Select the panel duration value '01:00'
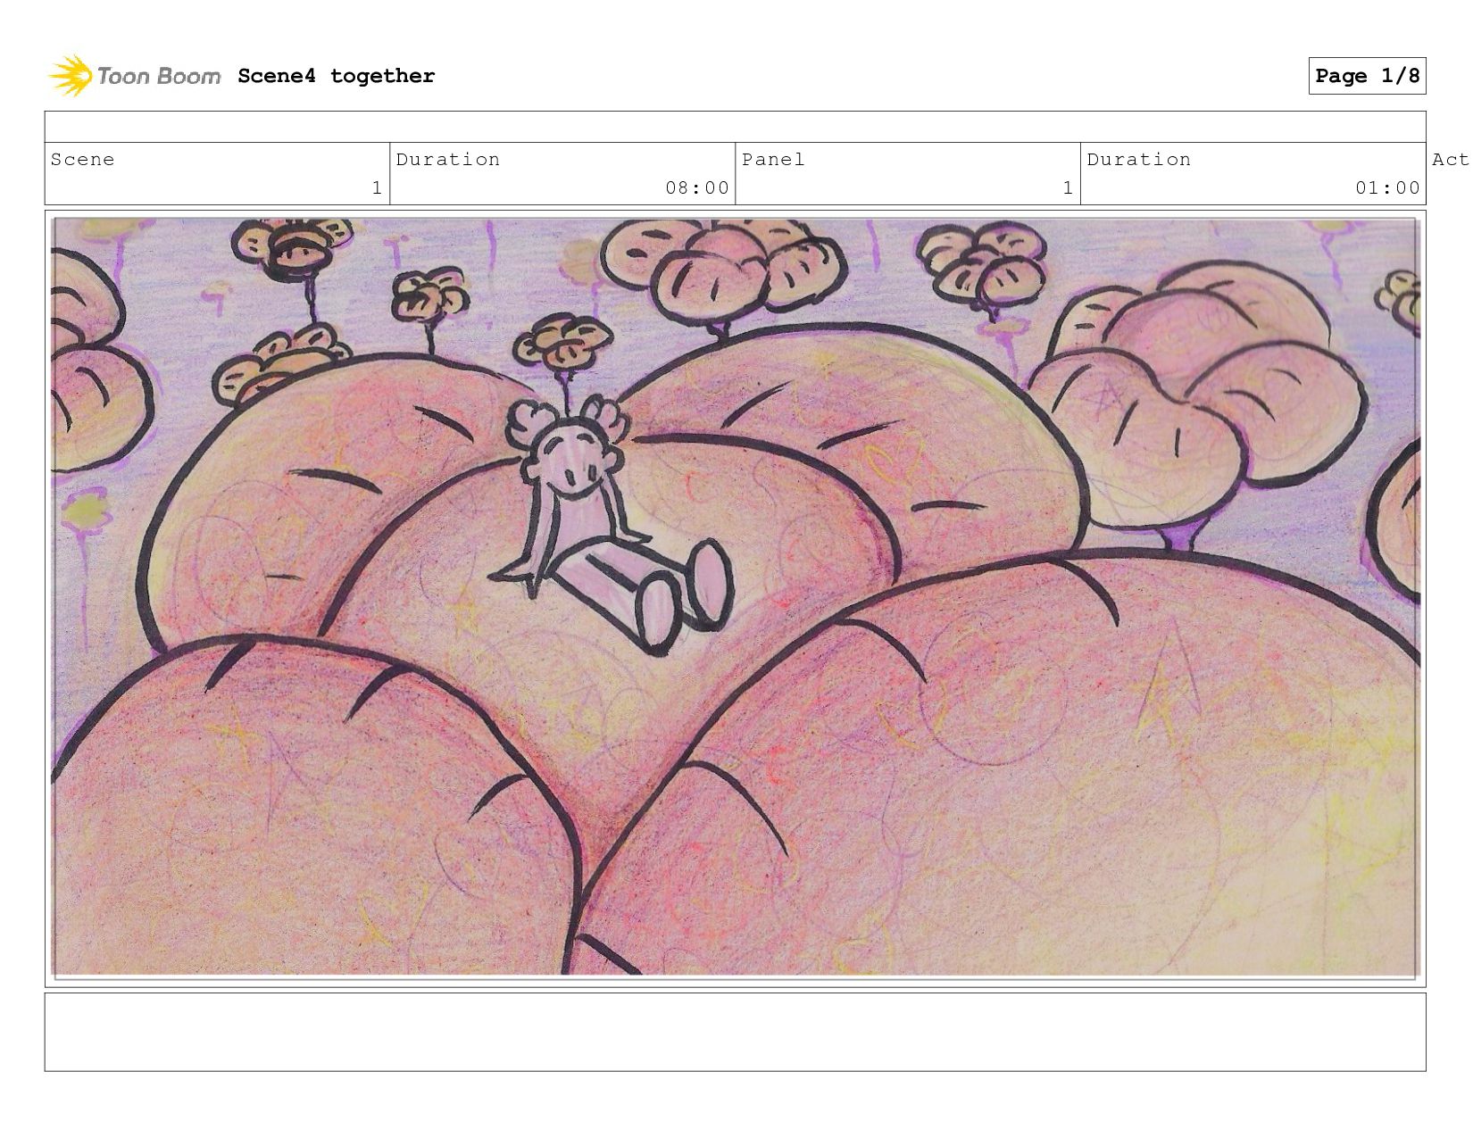 click(1387, 187)
